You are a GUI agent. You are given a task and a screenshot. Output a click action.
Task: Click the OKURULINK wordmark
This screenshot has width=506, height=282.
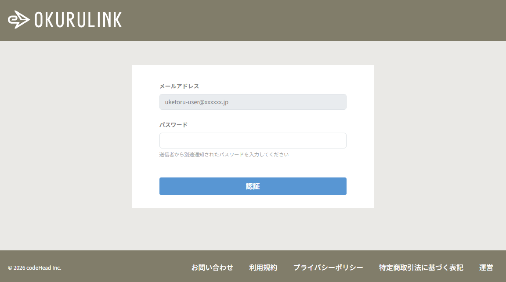pyautogui.click(x=77, y=19)
